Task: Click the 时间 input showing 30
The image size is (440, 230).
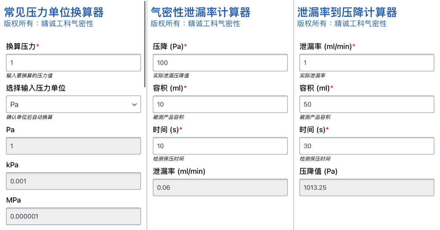Action: [367, 146]
